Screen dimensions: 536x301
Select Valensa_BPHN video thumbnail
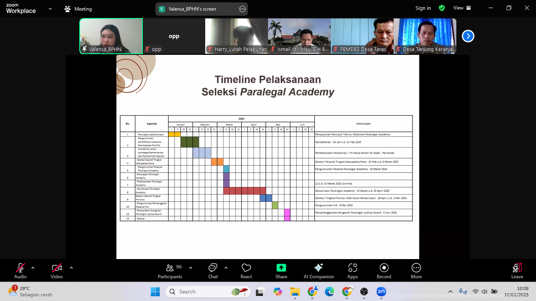tap(111, 36)
